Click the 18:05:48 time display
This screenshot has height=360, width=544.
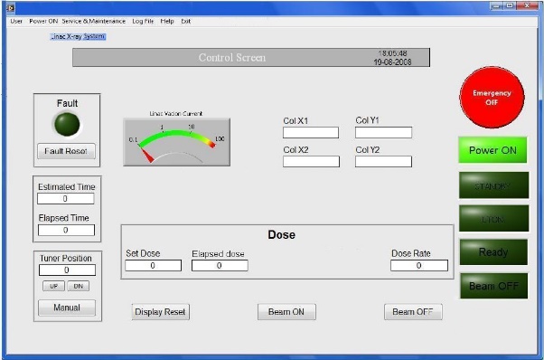point(392,53)
